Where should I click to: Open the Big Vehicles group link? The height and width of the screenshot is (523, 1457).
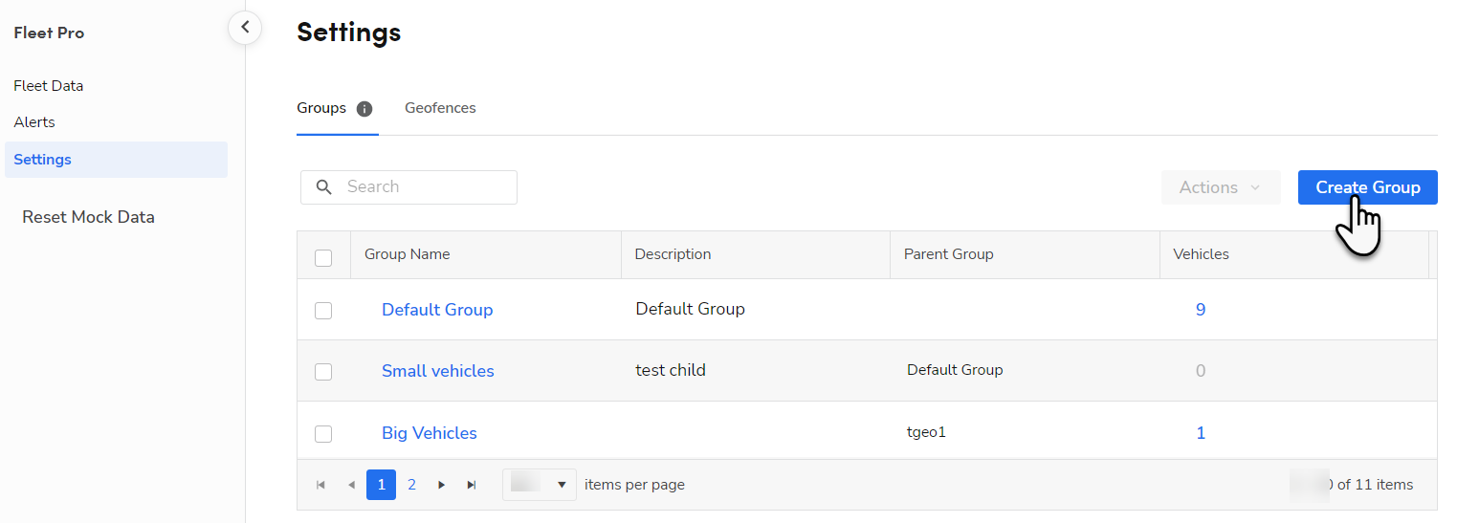[x=430, y=433]
